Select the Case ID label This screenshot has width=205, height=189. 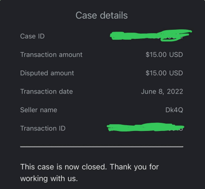tap(33, 36)
